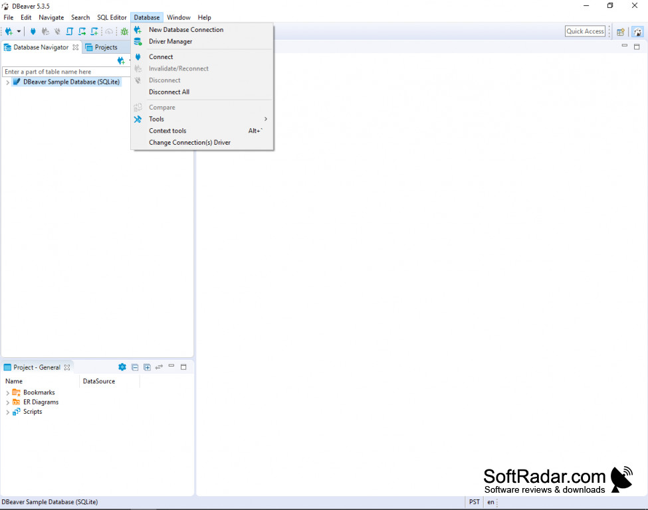648x510 pixels.
Task: Open SQL Editor toolbar icon
Action: tap(69, 31)
